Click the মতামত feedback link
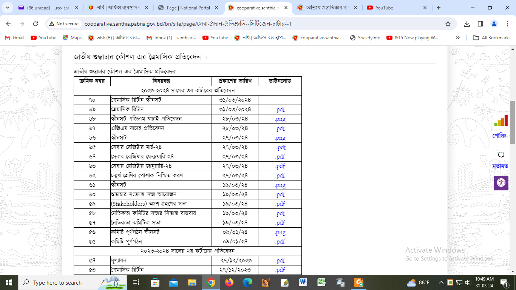This screenshot has height=290, width=516. point(500,166)
